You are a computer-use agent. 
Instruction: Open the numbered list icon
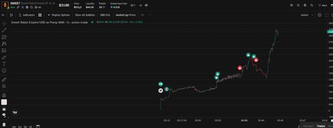pyautogui.click(x=298, y=5)
